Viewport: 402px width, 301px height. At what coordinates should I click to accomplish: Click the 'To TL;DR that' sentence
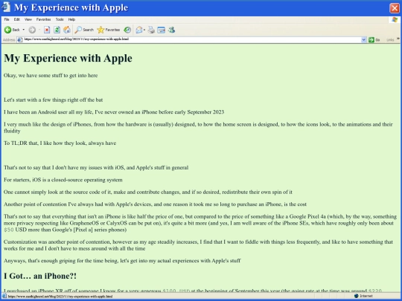tap(60, 143)
